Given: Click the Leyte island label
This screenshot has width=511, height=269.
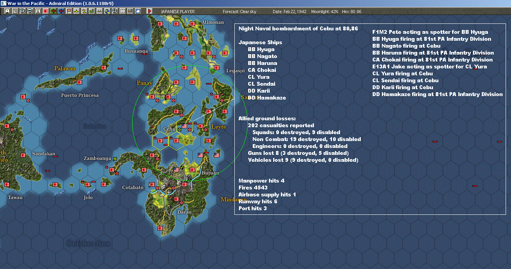Looking at the screenshot, I should tap(218, 127).
